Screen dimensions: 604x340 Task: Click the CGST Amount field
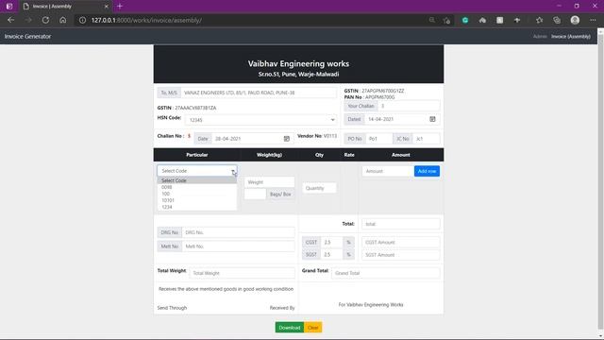400,242
